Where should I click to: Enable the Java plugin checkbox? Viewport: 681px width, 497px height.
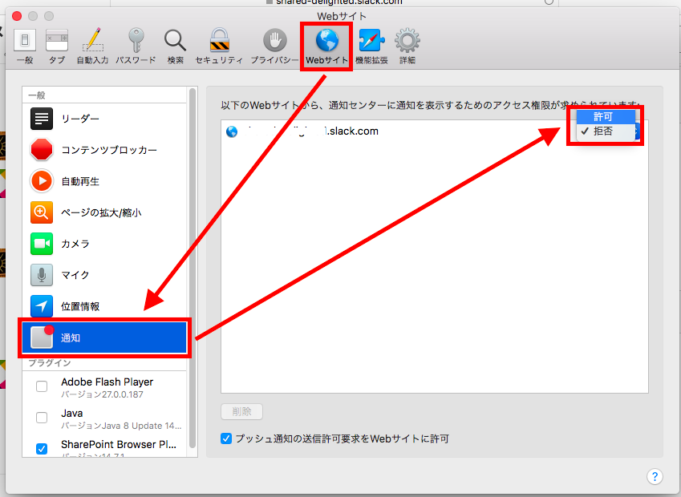coord(42,418)
